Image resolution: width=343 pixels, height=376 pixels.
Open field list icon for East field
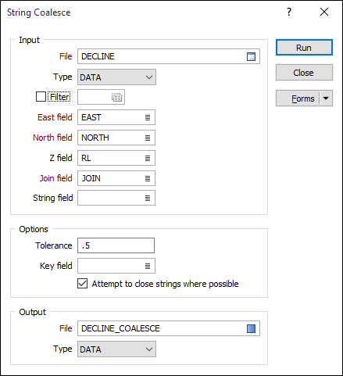(x=148, y=117)
